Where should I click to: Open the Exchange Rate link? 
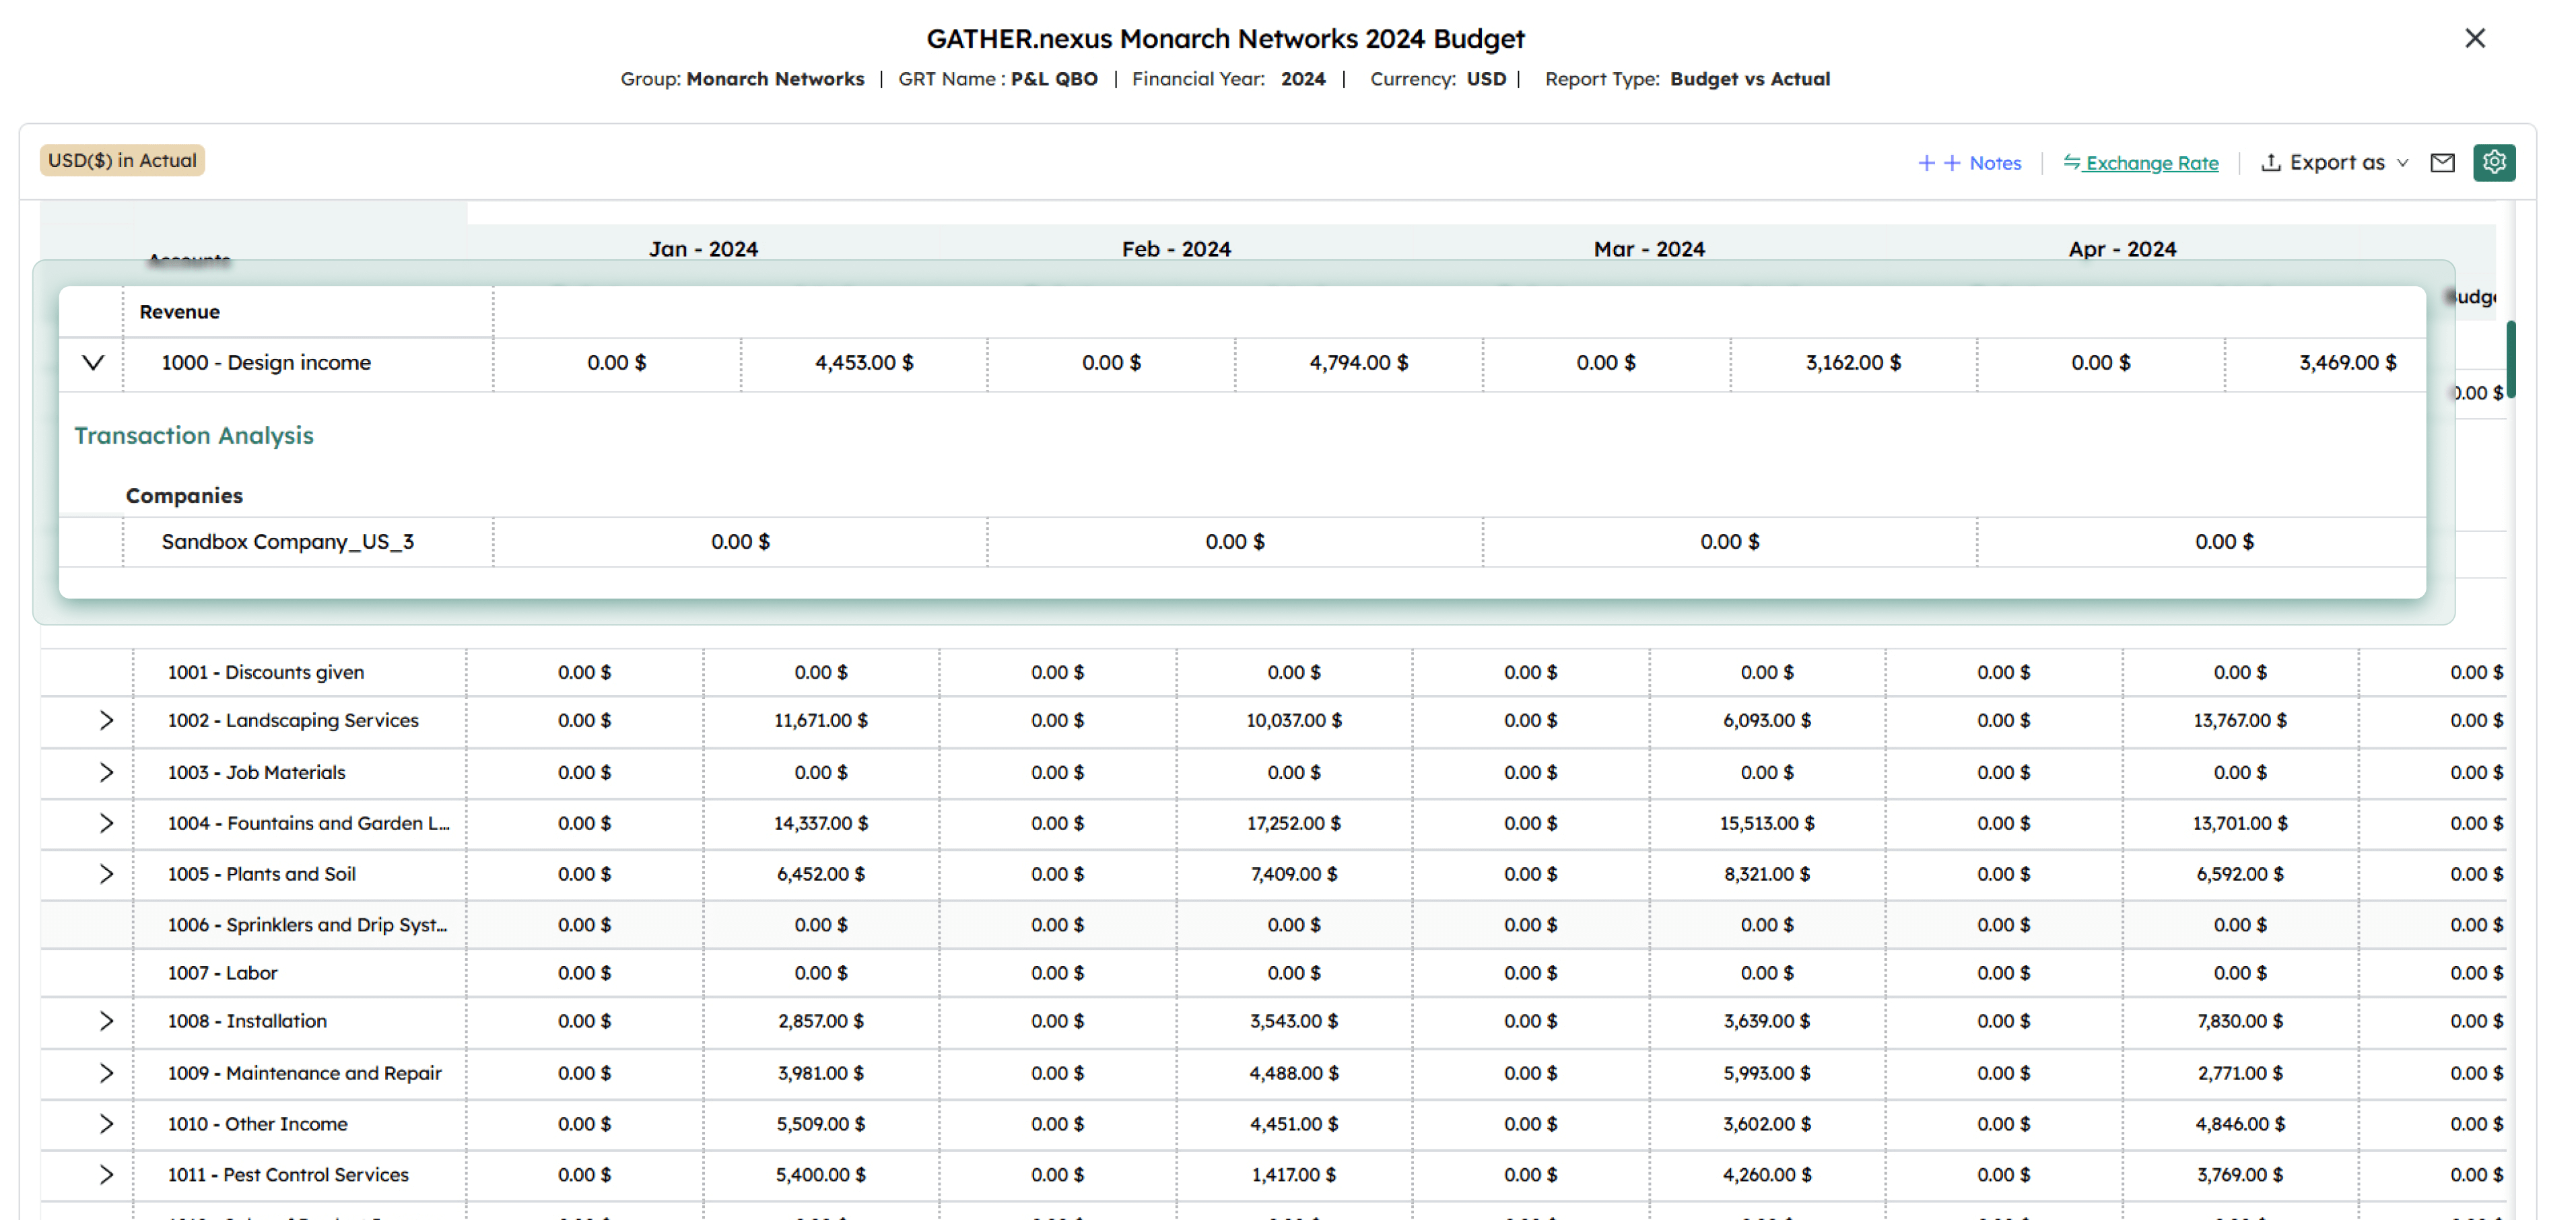[2141, 162]
